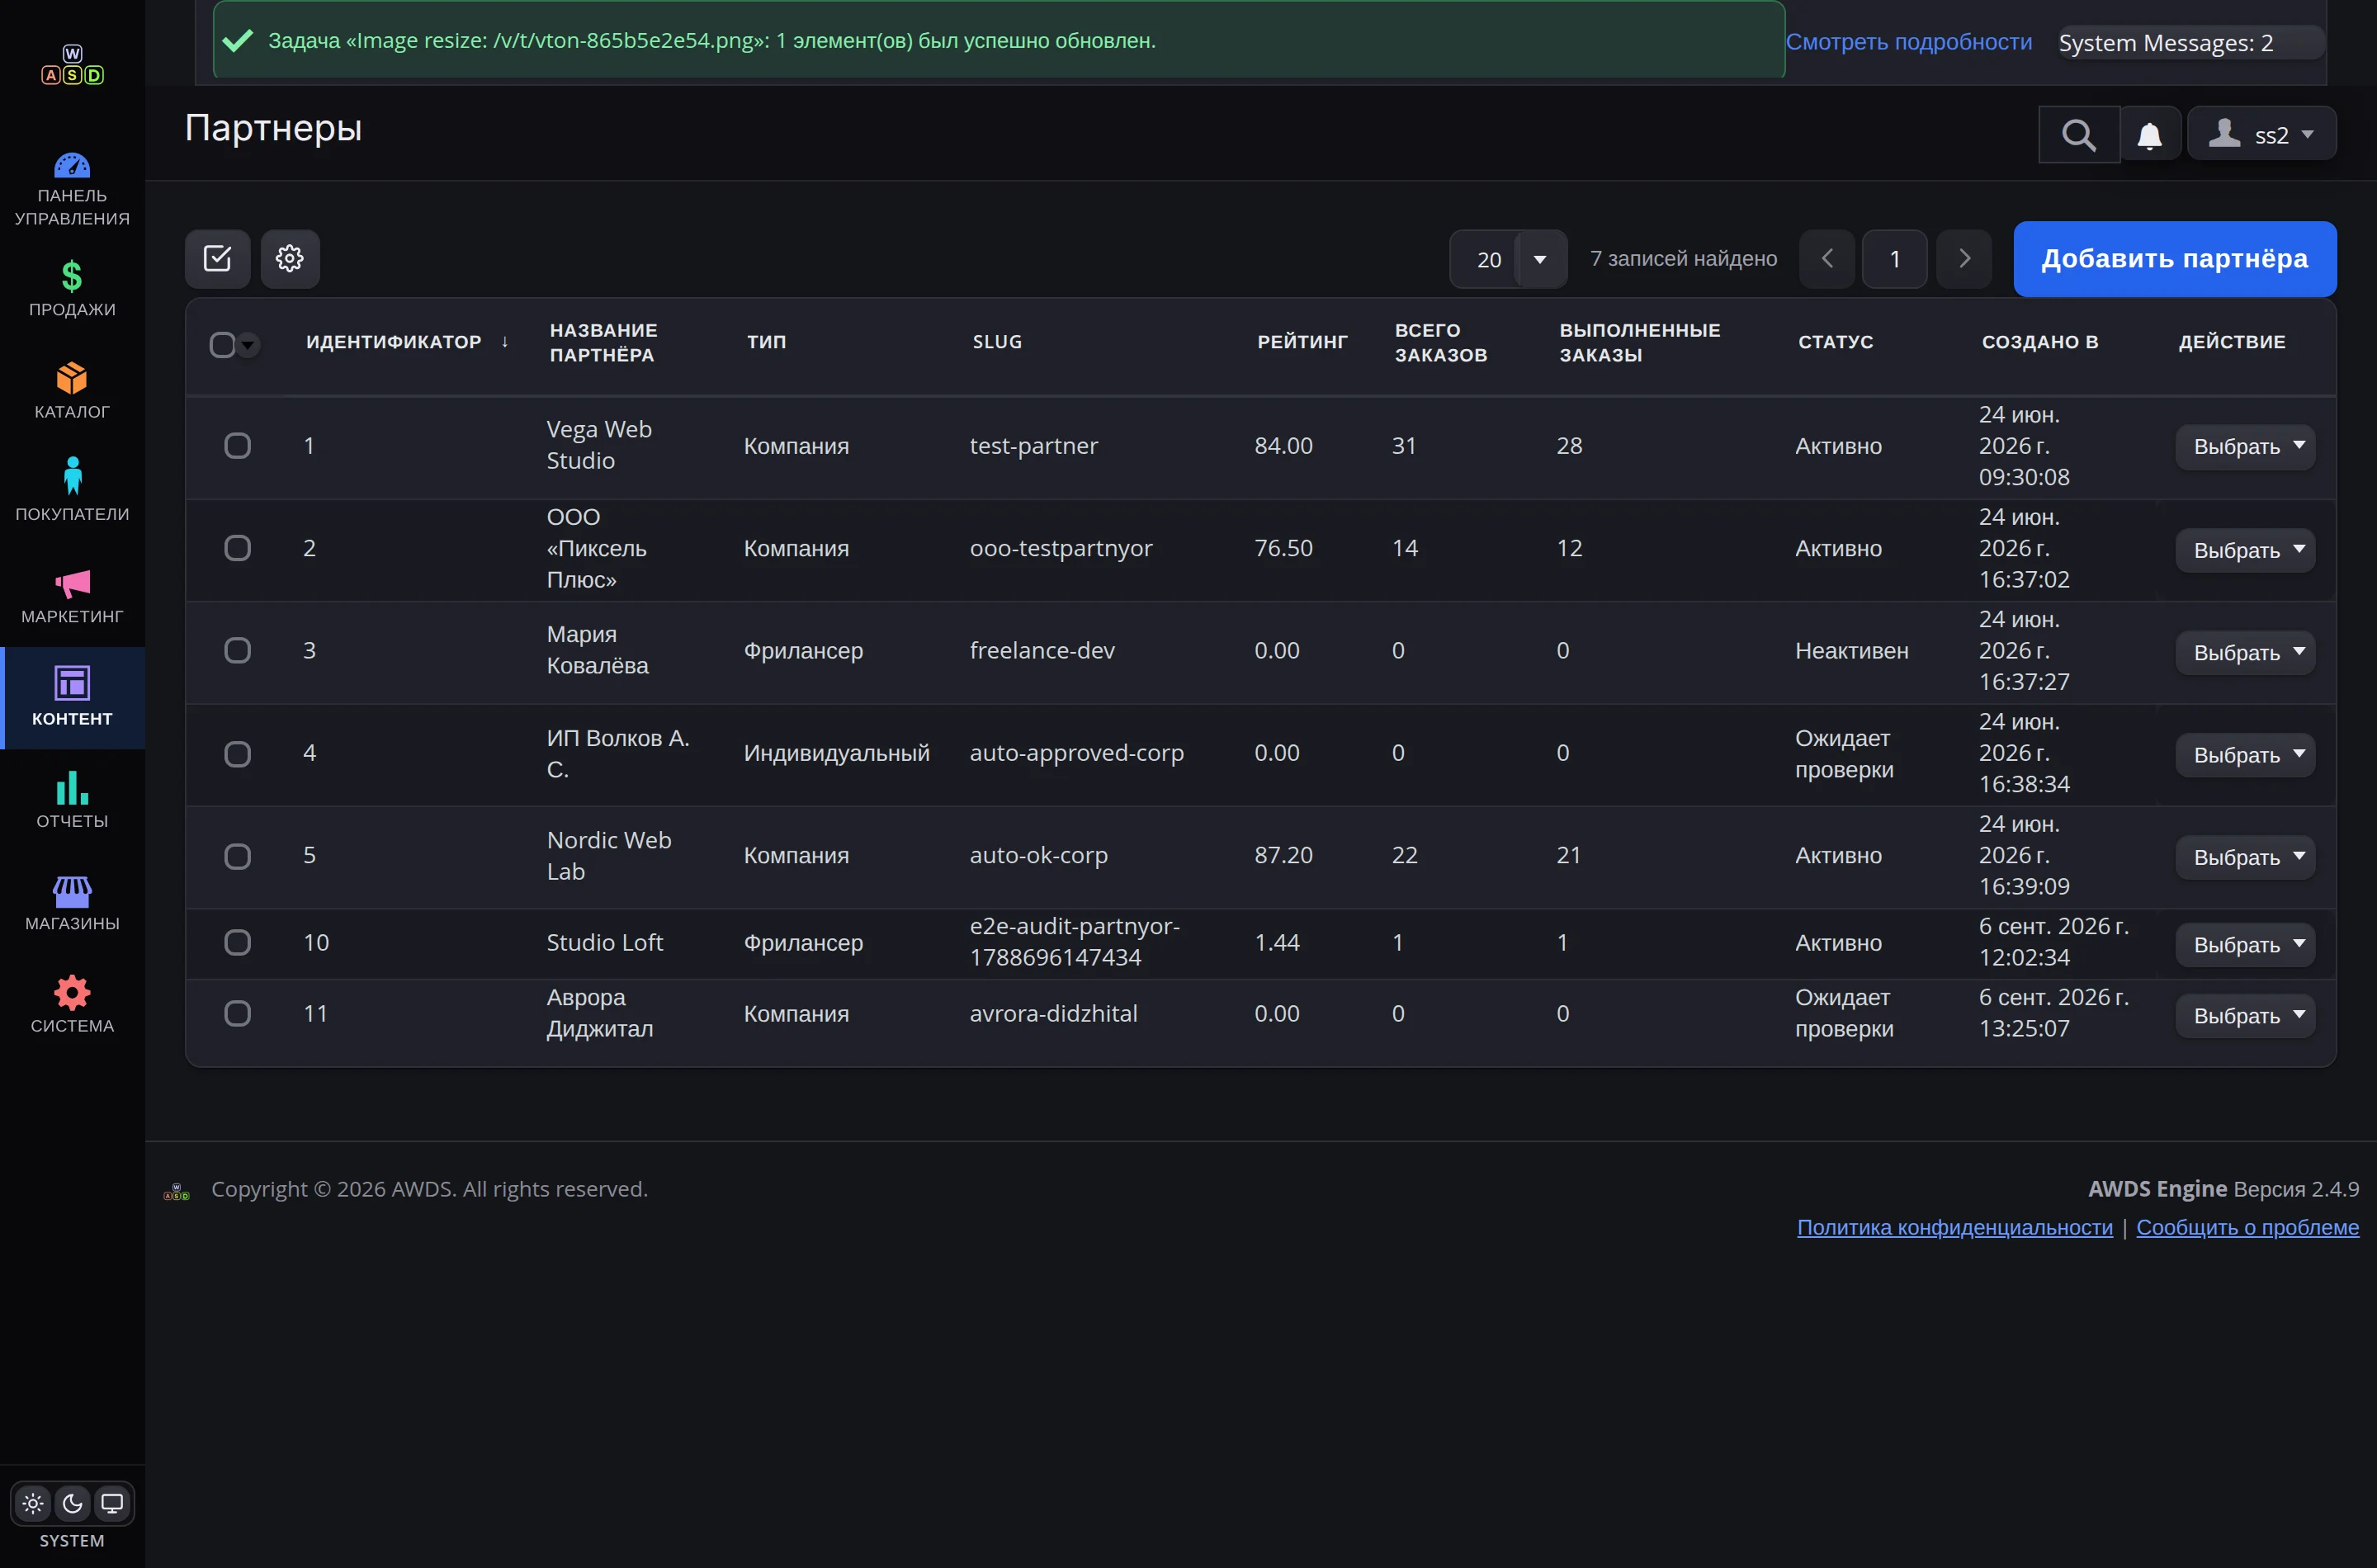Open the Продажи dollar icon section
The height and width of the screenshot is (1568, 2377).
pyautogui.click(x=72, y=290)
